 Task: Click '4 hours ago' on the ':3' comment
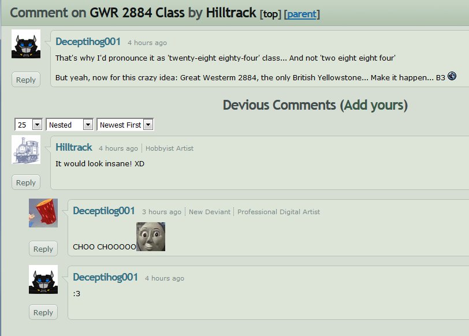click(x=165, y=278)
